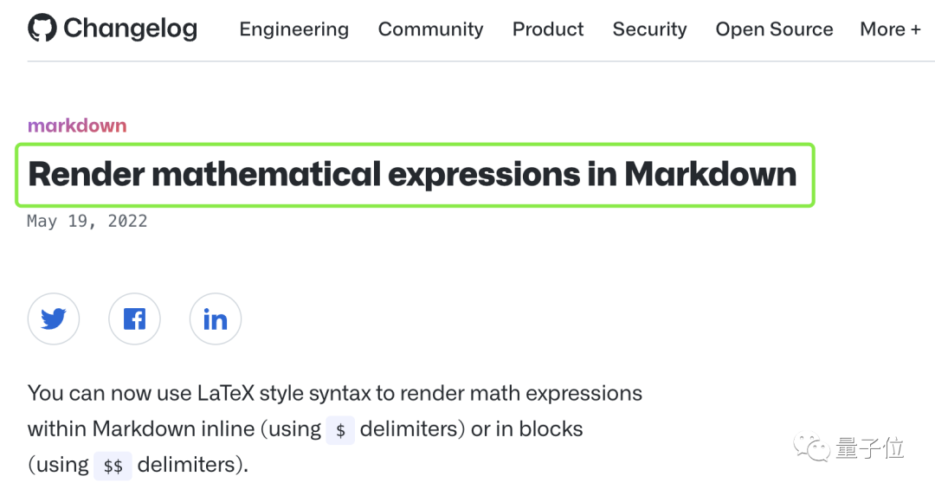935x489 pixels.
Task: Open the Changelog home title
Action: point(130,29)
